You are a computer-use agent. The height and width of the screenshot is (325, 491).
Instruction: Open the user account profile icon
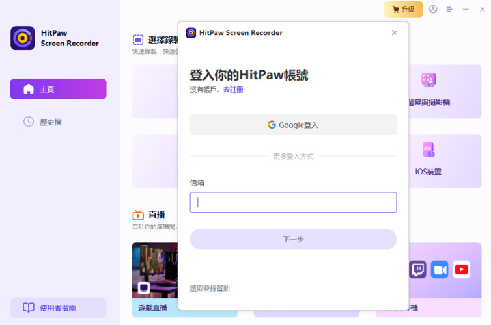pos(433,9)
